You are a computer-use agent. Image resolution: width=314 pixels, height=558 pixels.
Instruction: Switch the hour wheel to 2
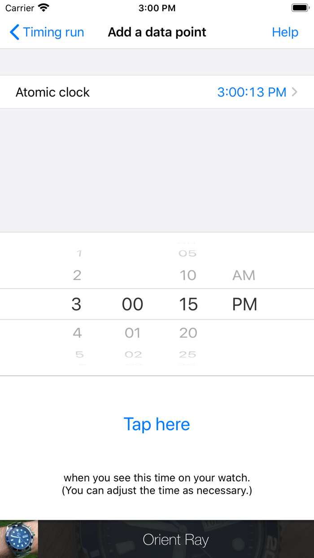click(x=77, y=275)
